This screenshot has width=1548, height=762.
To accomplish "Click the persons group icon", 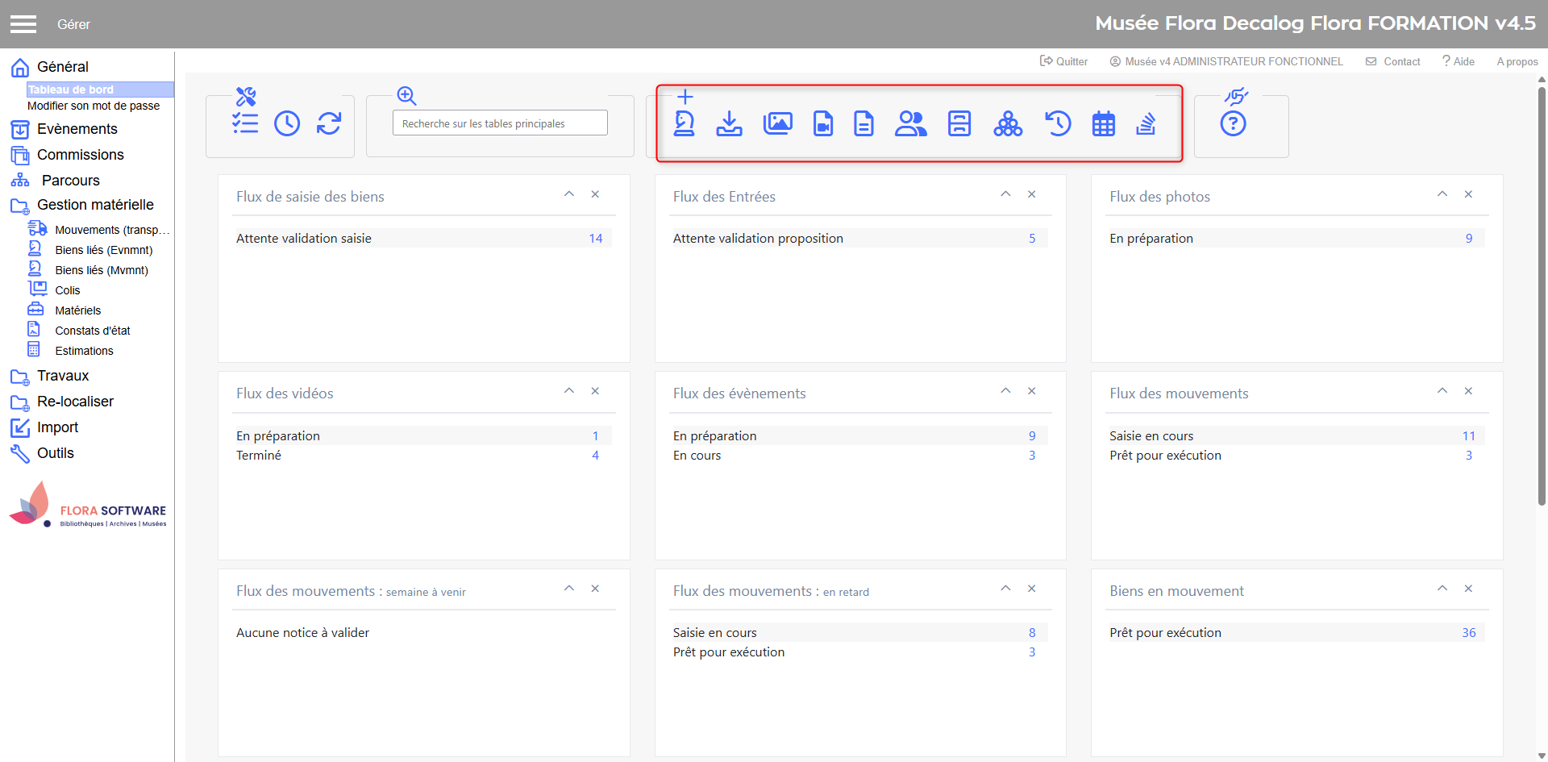I will tap(910, 123).
